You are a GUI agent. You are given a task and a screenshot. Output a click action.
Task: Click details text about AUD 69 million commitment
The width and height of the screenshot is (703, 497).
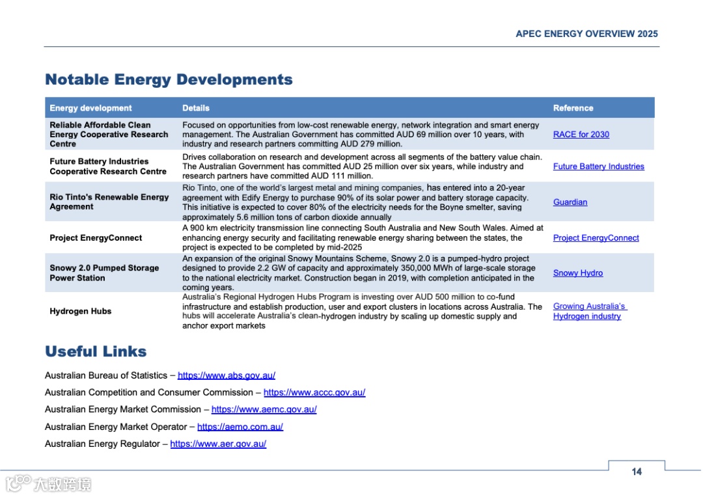point(361,135)
